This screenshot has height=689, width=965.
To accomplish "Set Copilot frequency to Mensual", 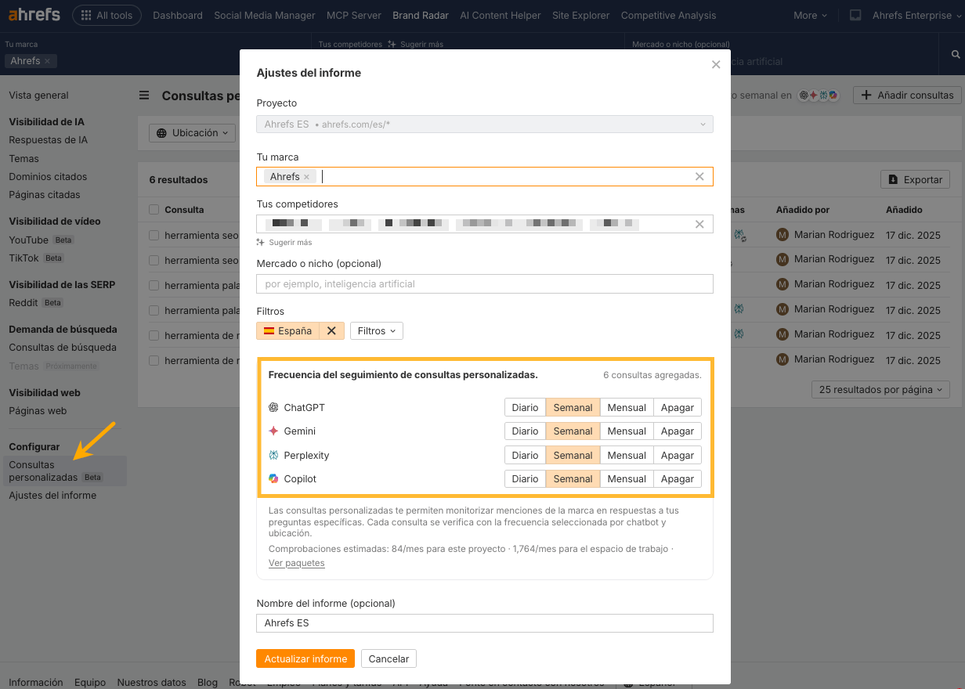I will pos(627,479).
